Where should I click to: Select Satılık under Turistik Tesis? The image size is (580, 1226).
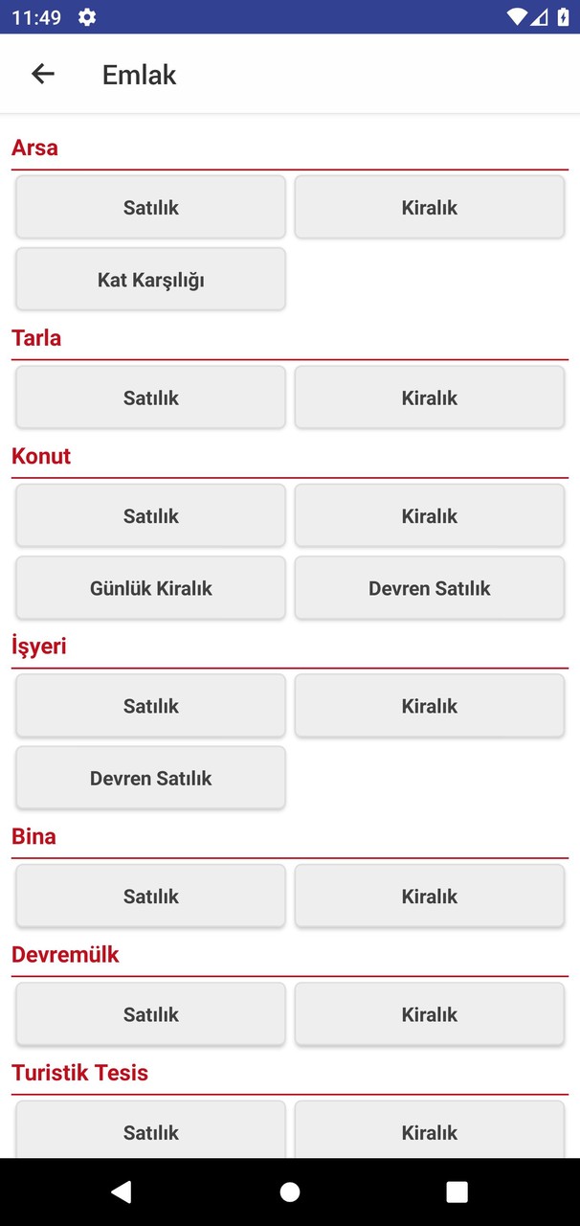point(150,1131)
